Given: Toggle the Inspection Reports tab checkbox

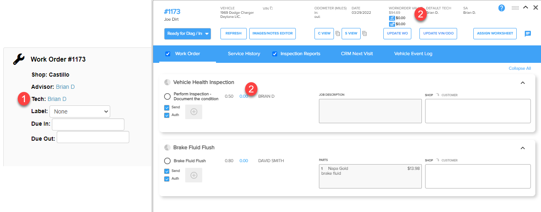Looking at the screenshot, I should coord(274,54).
